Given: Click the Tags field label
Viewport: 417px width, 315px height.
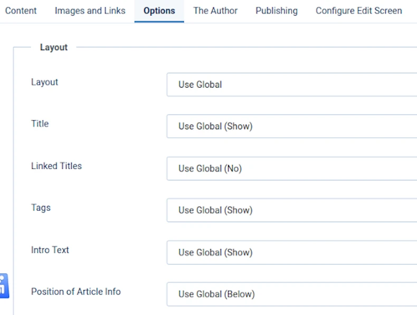Looking at the screenshot, I should [x=41, y=207].
